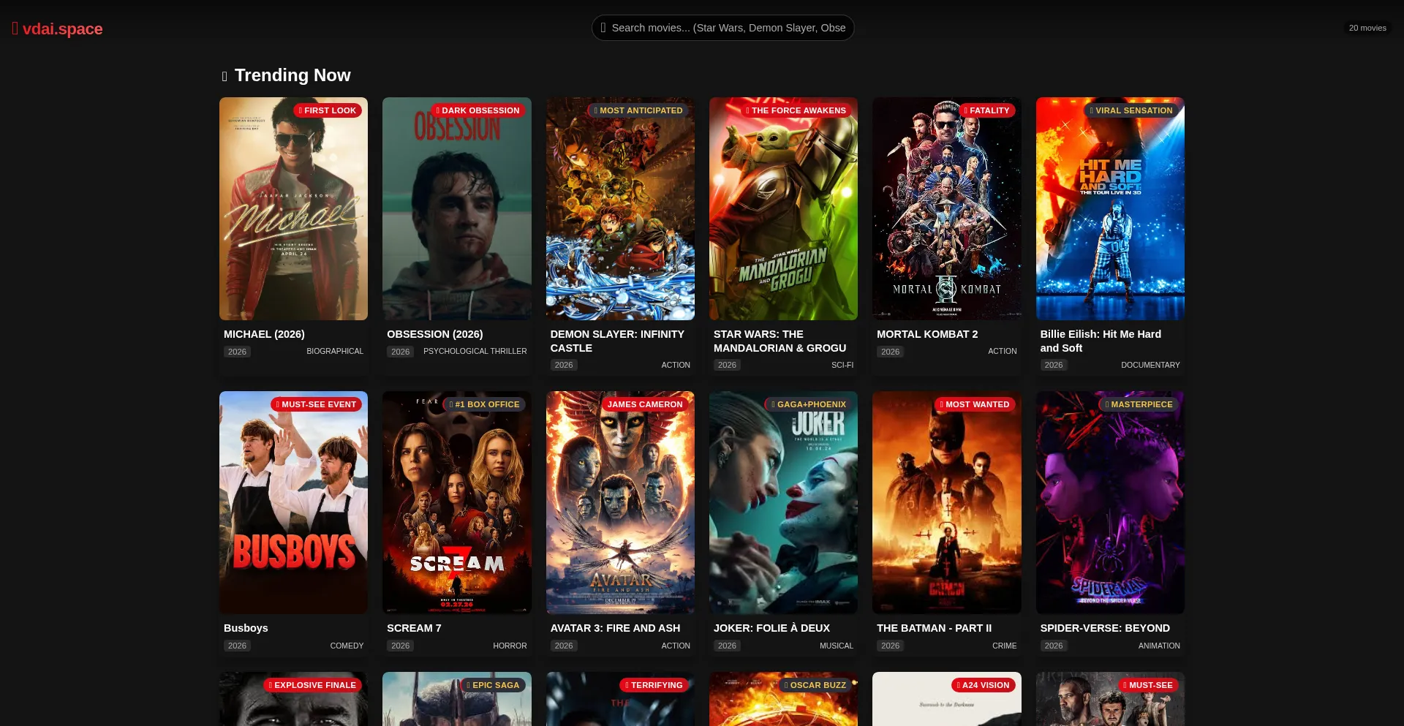The image size is (1404, 726).
Task: Click the MUST-SEE EVENT badge on Busboys
Action: [316, 404]
